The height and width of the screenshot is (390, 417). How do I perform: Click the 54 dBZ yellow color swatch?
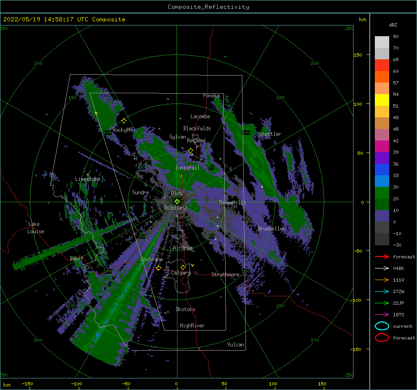pos(382,100)
